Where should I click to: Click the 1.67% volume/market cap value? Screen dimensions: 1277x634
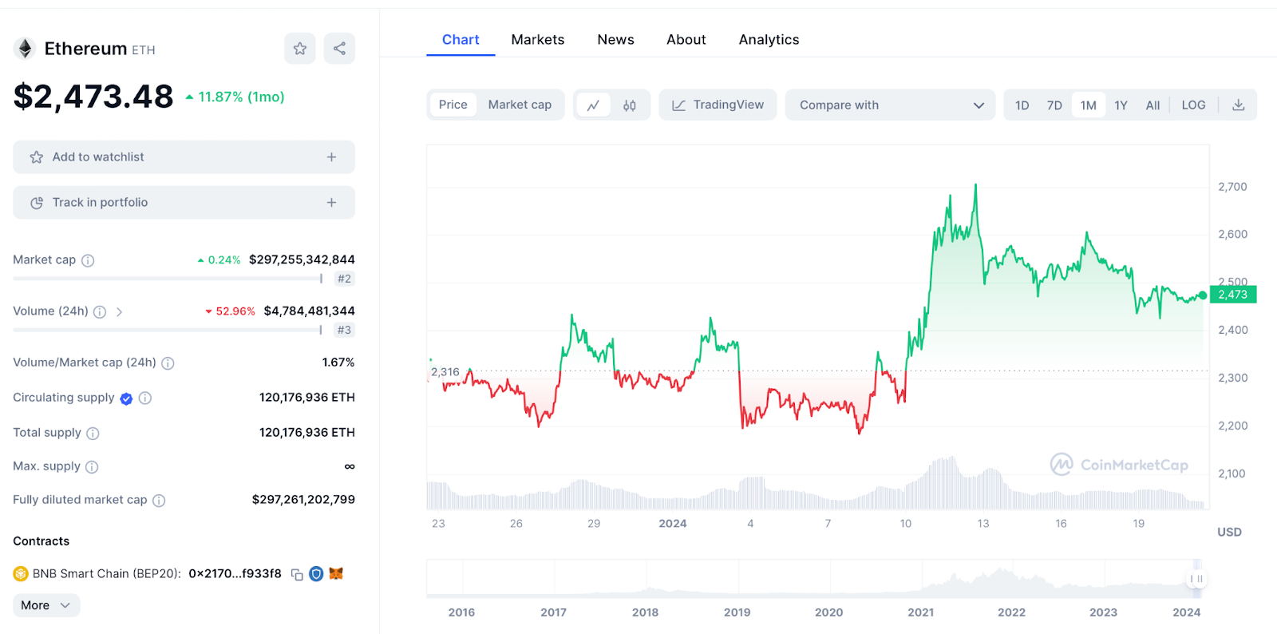(338, 363)
